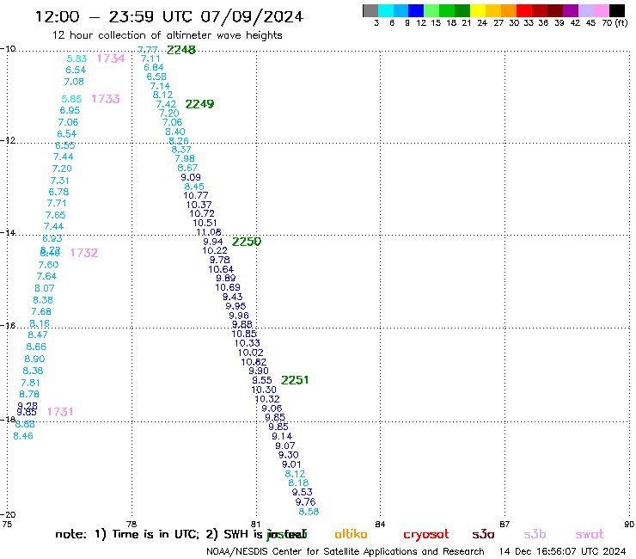Click the wave height value 7.71
Screen dimensions: 636x559
pos(57,203)
